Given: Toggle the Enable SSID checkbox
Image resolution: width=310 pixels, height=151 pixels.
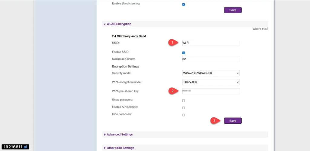Looking at the screenshot, I should point(183,53).
